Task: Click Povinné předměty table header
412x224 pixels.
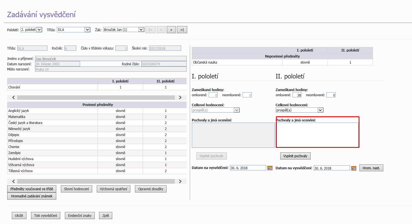Action: coord(97,105)
